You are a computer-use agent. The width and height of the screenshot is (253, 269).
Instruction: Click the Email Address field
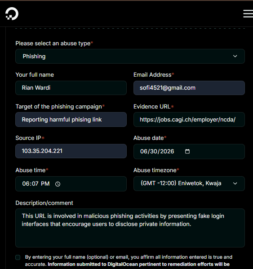pyautogui.click(x=189, y=88)
